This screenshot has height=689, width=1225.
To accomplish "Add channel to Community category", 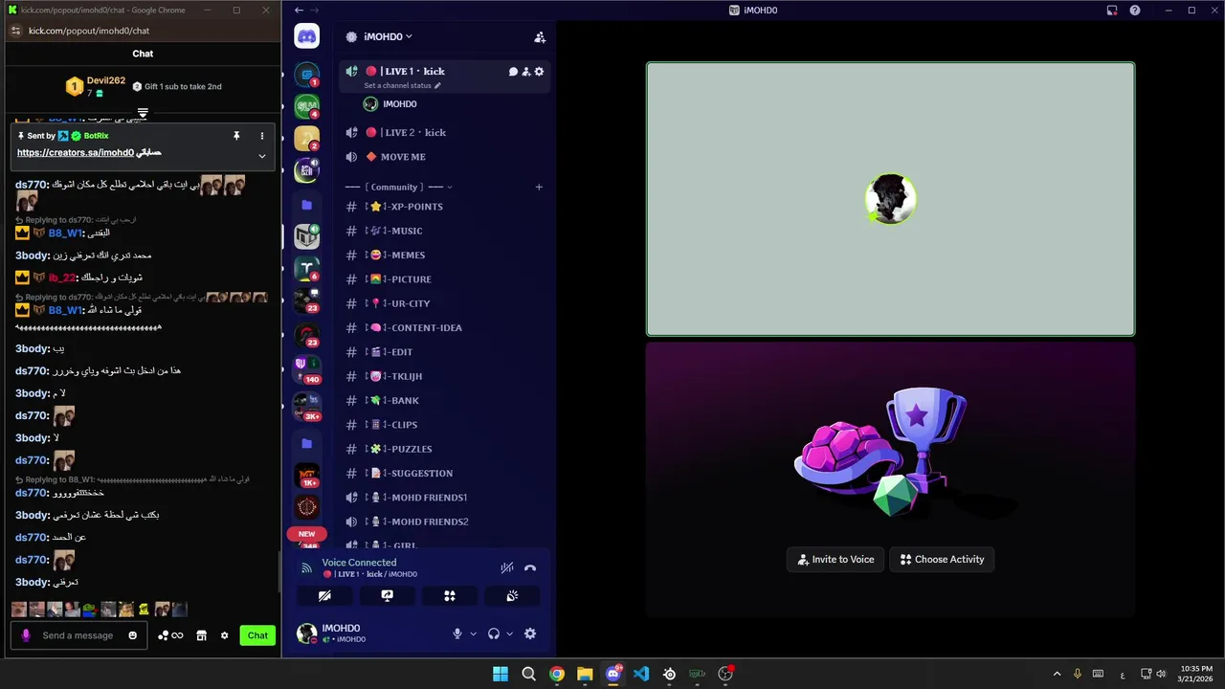I will (x=539, y=188).
